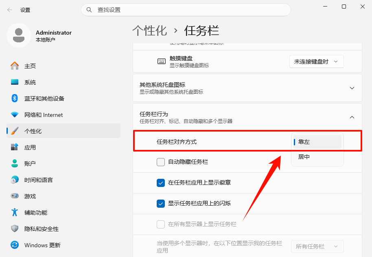
Task: Click the globe clock icon for 时间和语言
Action: [15, 180]
